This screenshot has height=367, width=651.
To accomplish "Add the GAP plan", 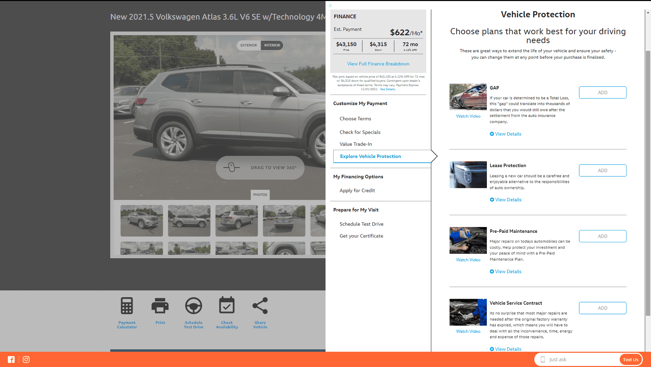I will tap(602, 92).
